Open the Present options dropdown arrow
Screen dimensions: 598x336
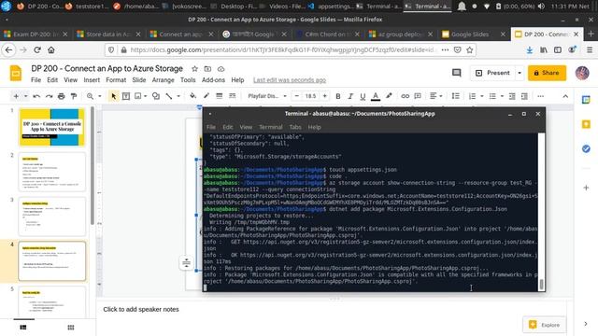(520, 73)
